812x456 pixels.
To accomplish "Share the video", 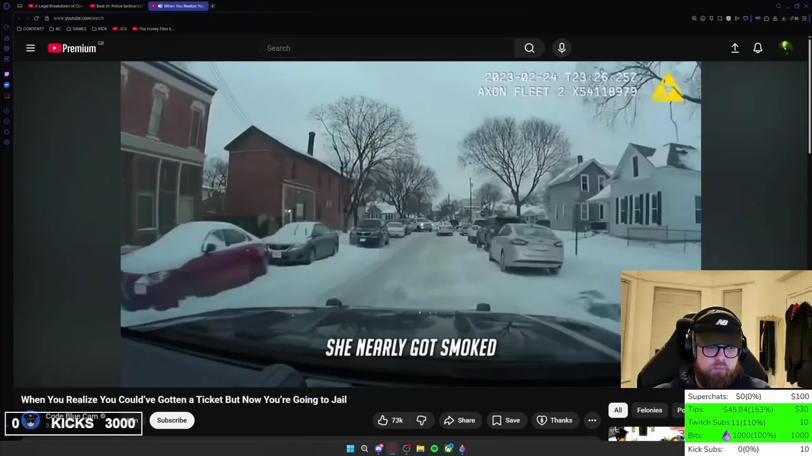I will click(x=459, y=421).
